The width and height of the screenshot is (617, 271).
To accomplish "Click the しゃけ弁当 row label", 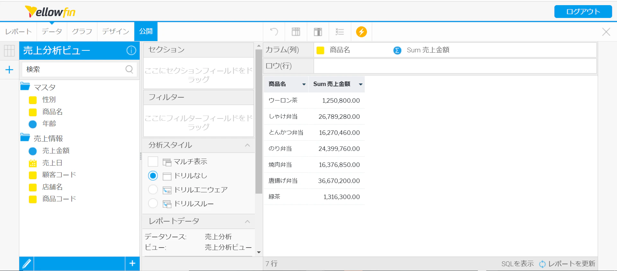I will pos(283,117).
